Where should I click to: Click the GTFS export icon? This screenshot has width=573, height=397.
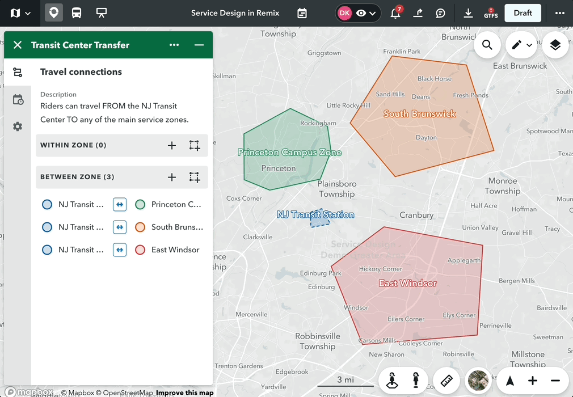point(491,13)
